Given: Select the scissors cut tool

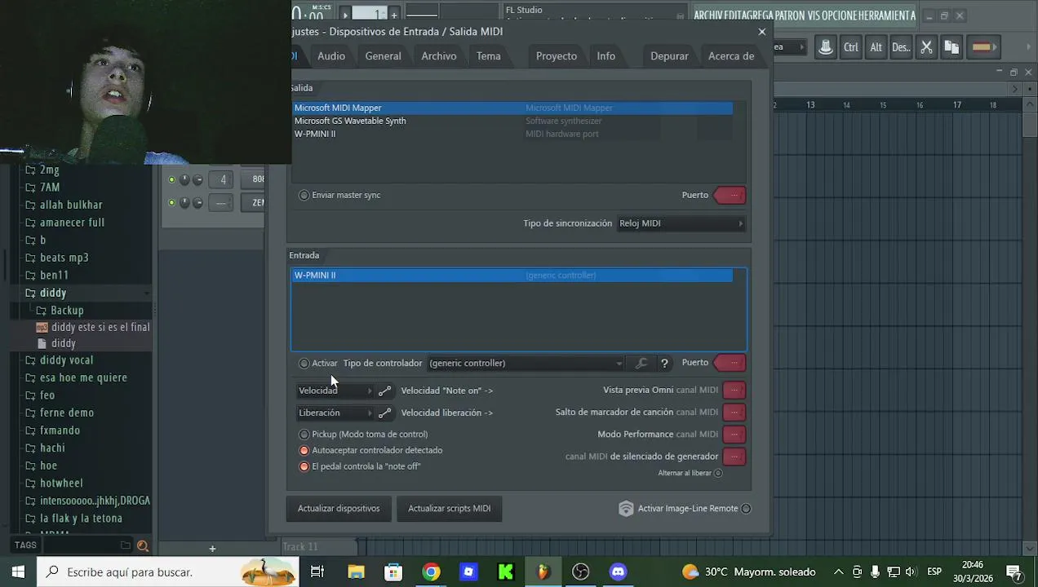Looking at the screenshot, I should coord(927,47).
